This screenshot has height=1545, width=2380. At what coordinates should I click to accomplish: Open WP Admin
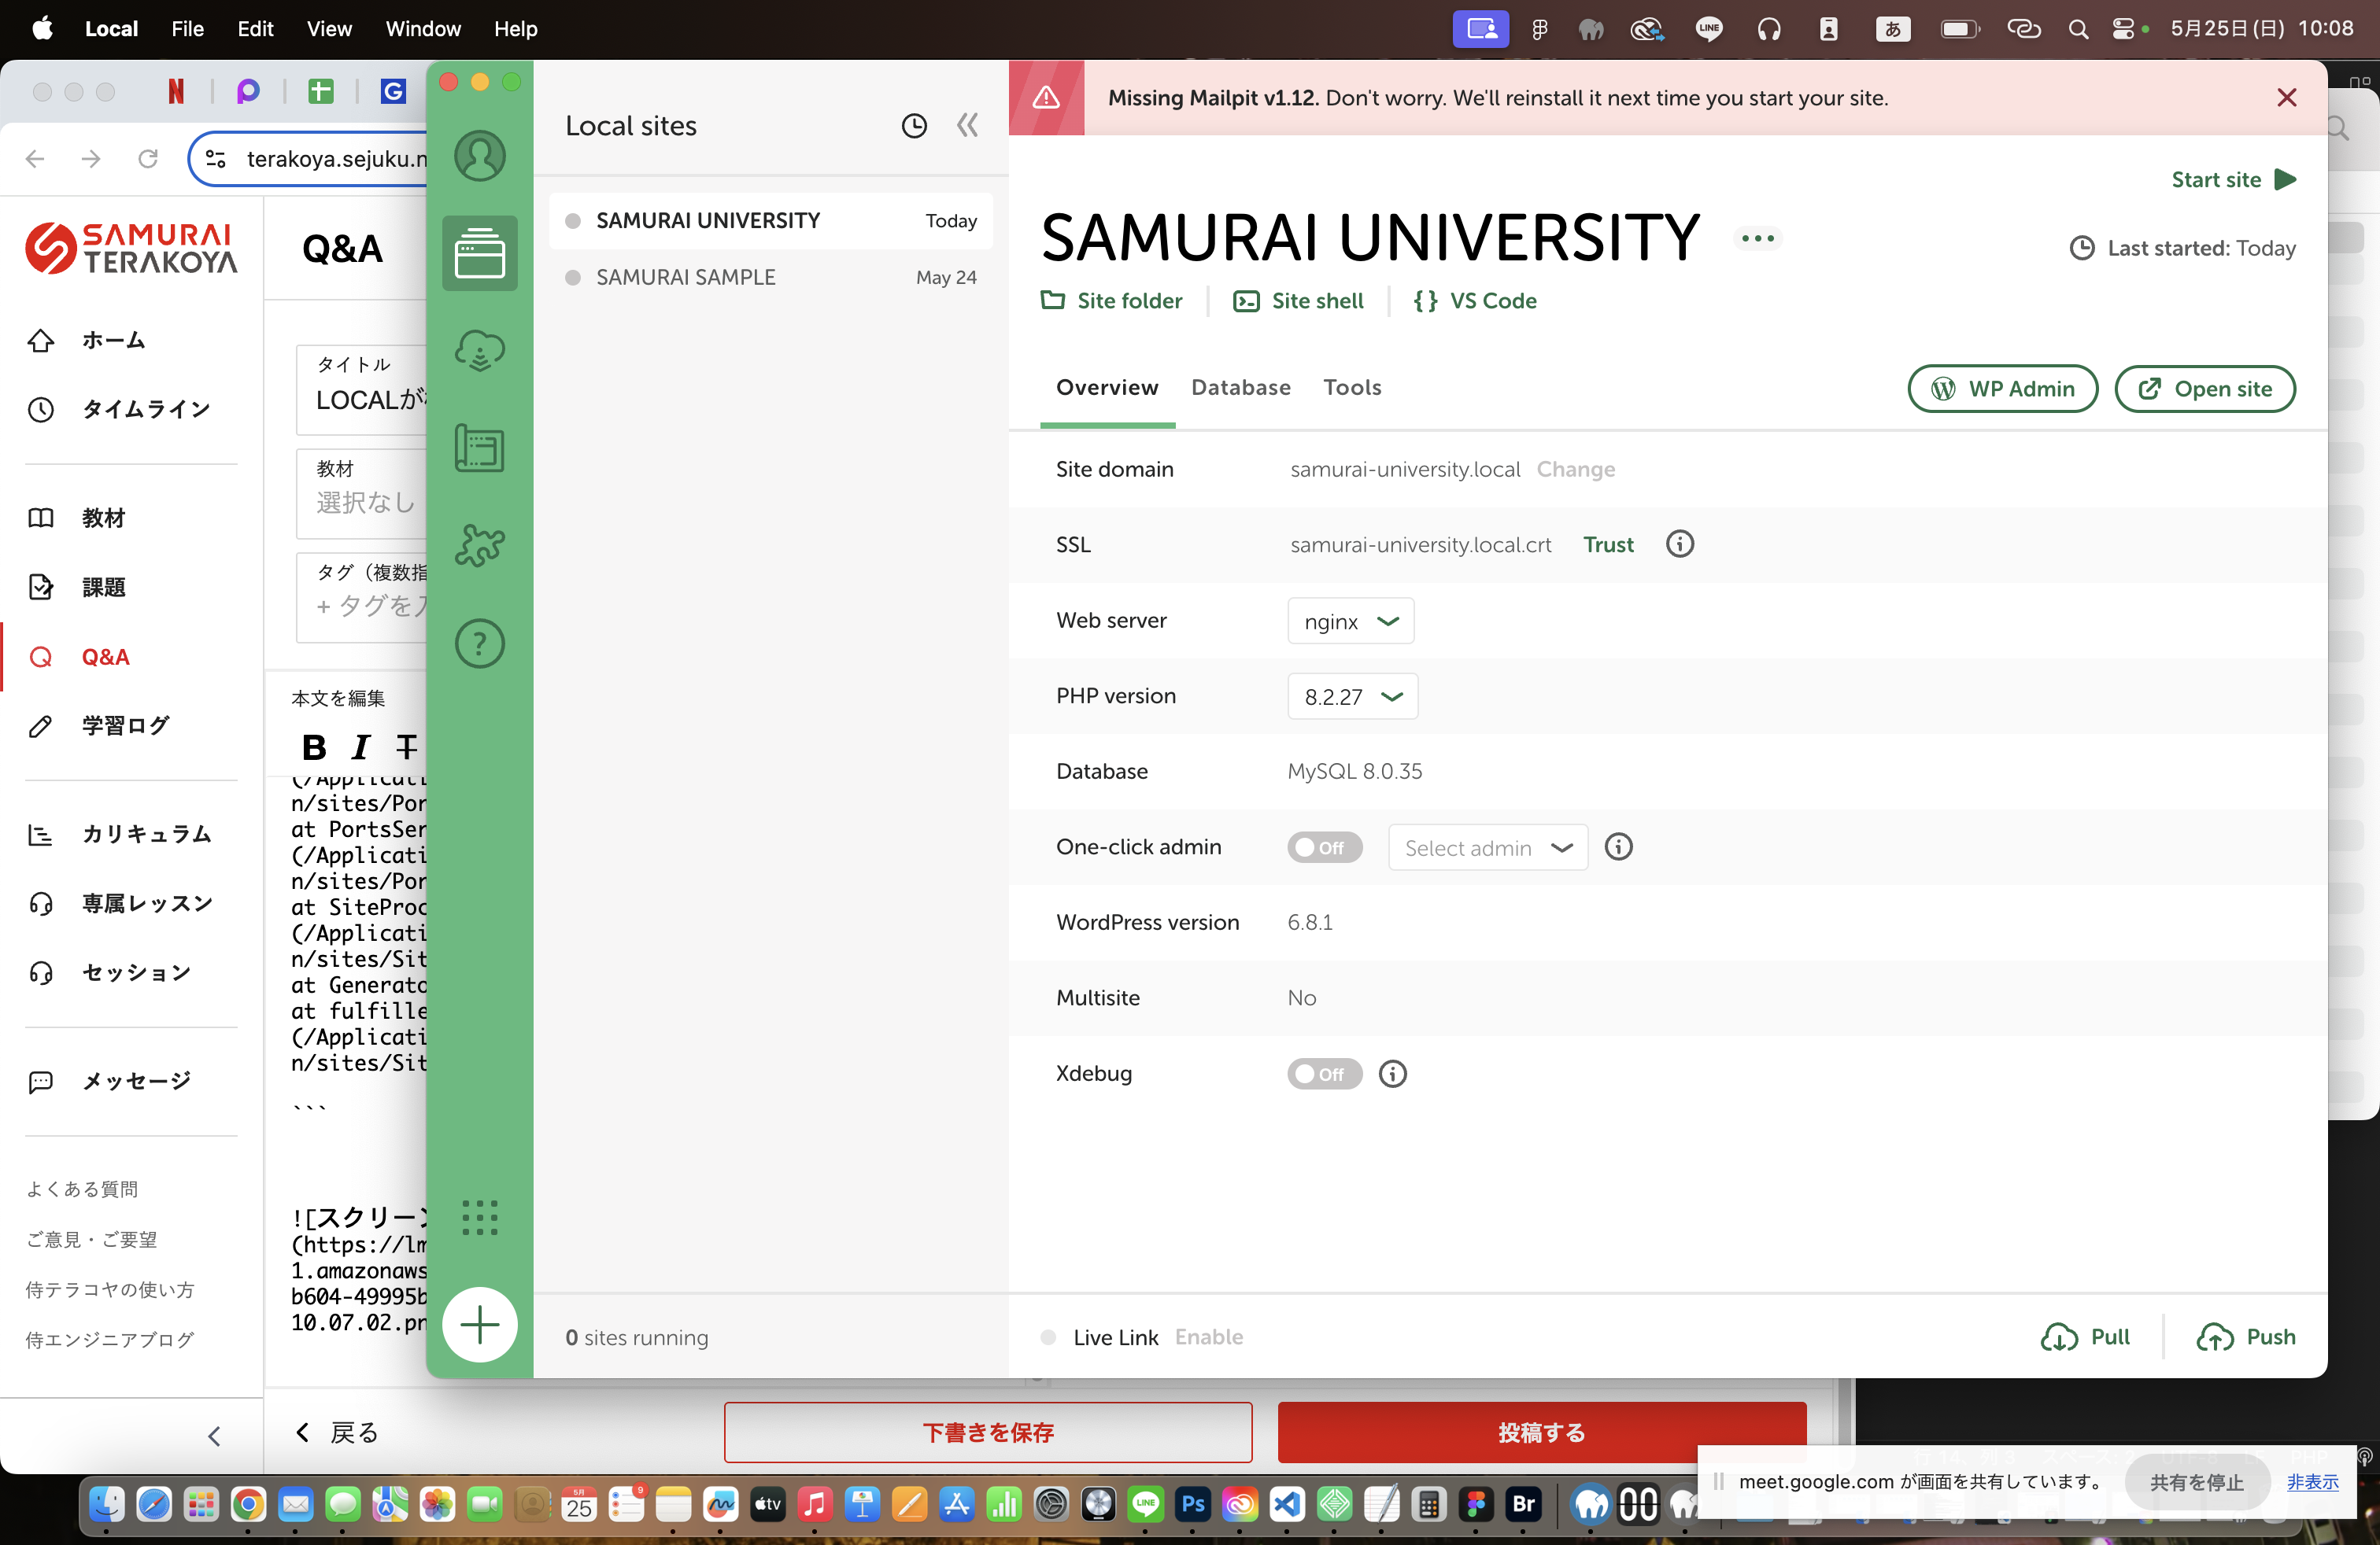pos(2003,389)
